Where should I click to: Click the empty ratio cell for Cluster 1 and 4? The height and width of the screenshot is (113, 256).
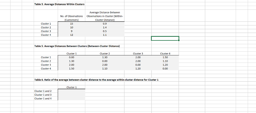pos(71,98)
